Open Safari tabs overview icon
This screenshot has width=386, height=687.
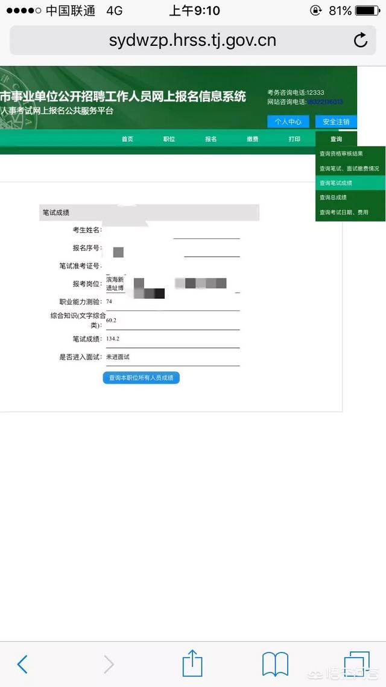356,664
